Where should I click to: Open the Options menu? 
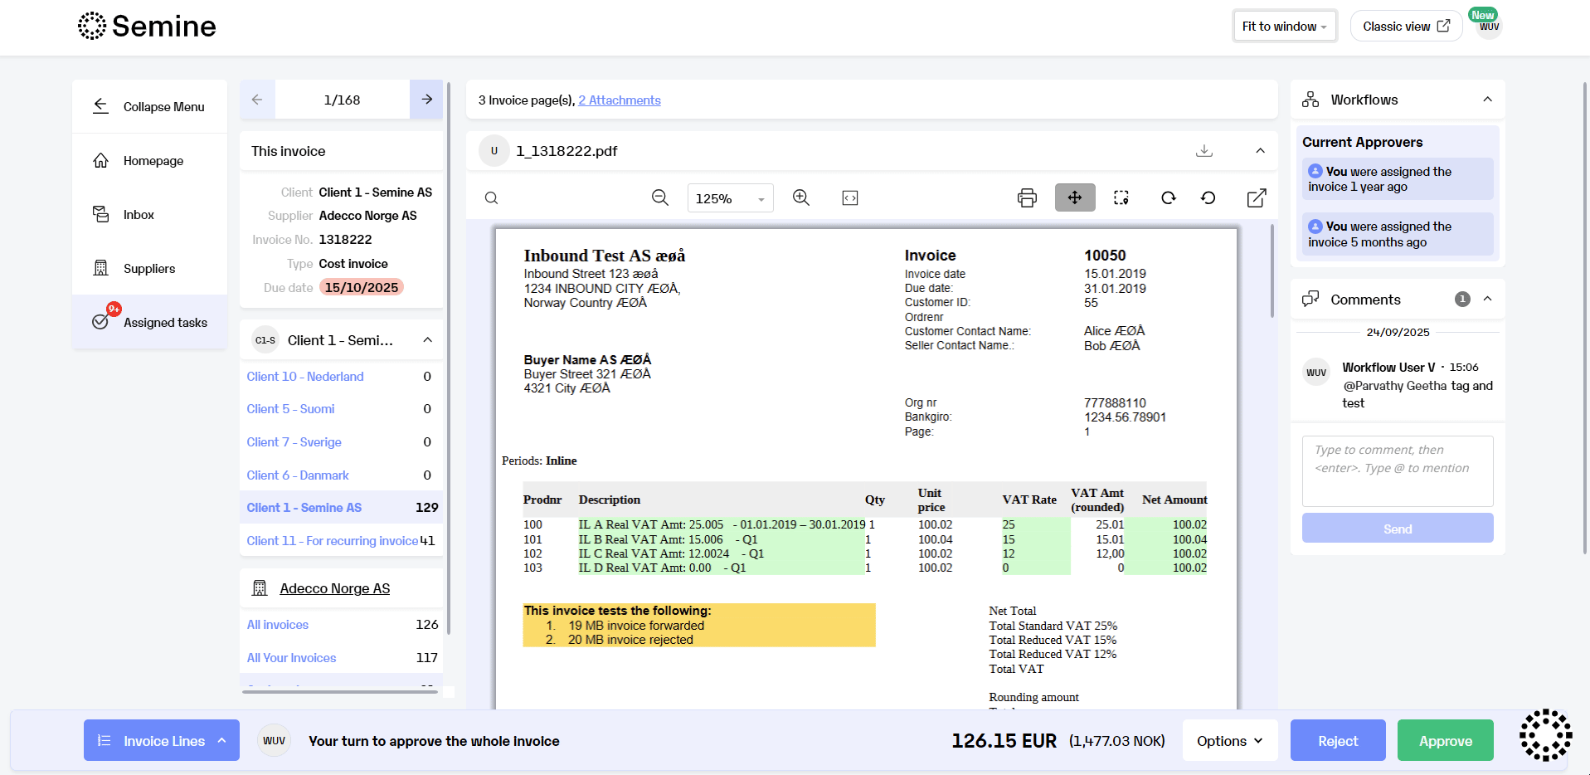[1229, 740]
